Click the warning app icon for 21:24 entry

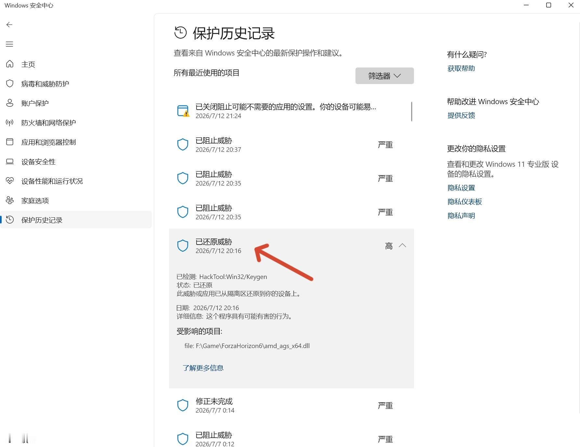(183, 111)
